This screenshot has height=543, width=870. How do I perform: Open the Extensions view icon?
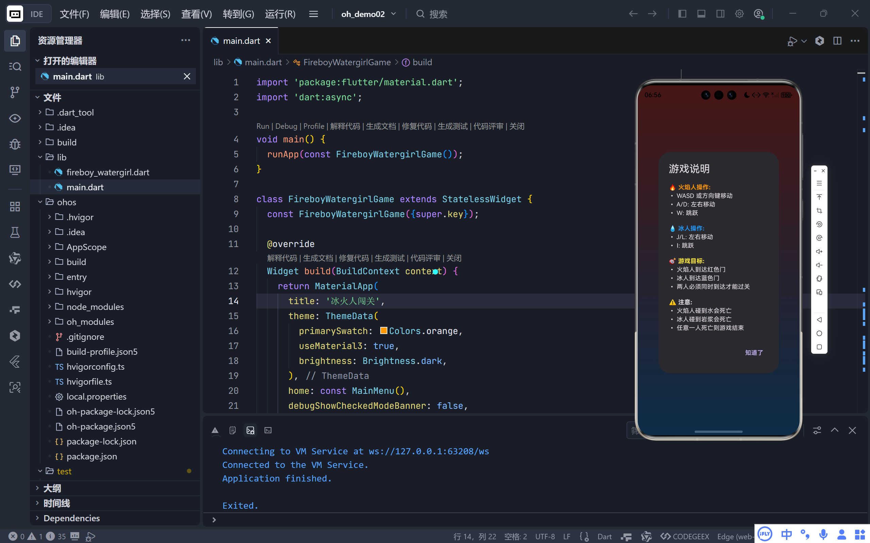pos(15,207)
